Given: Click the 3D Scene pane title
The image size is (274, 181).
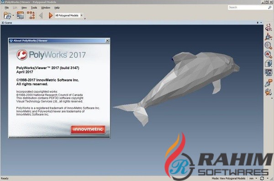Looking at the screenshot, I should pos(7,23).
